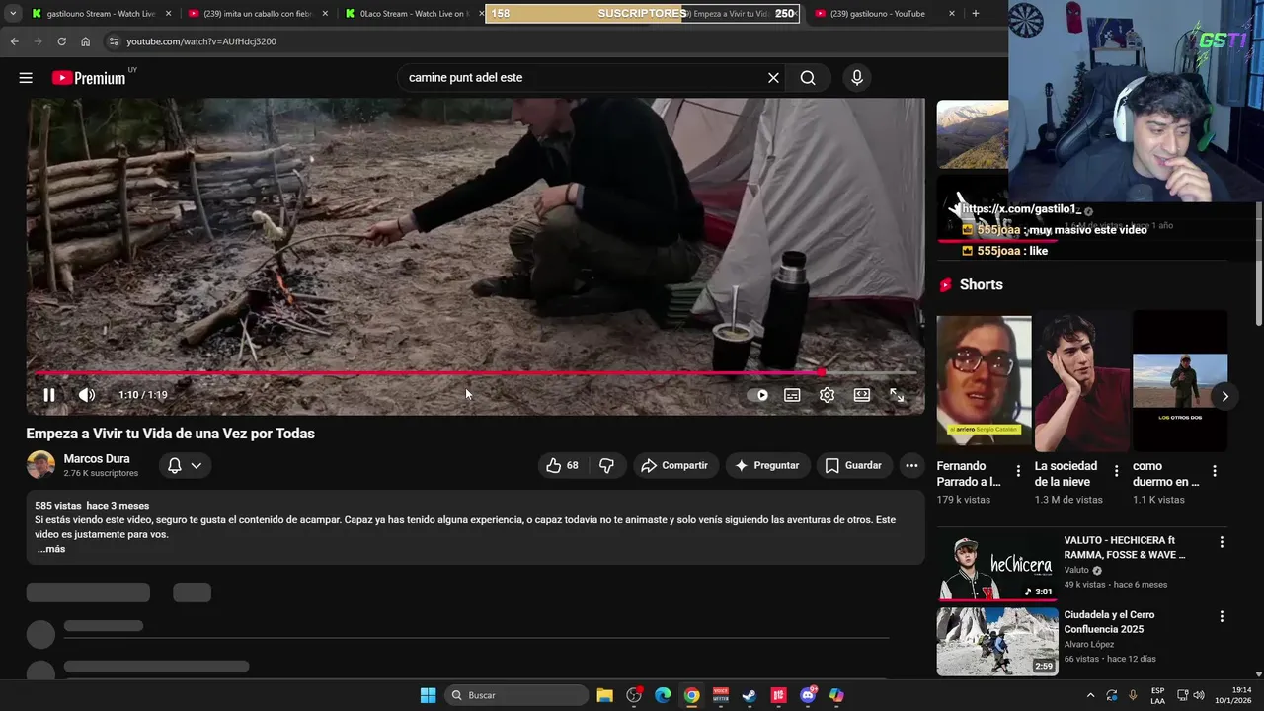Start voice search with the microphone
Image resolution: width=1264 pixels, height=711 pixels.
point(856,78)
